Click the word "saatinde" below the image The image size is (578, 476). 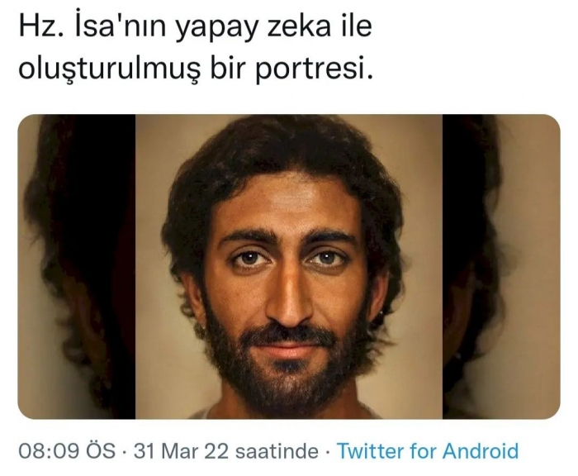point(277,451)
